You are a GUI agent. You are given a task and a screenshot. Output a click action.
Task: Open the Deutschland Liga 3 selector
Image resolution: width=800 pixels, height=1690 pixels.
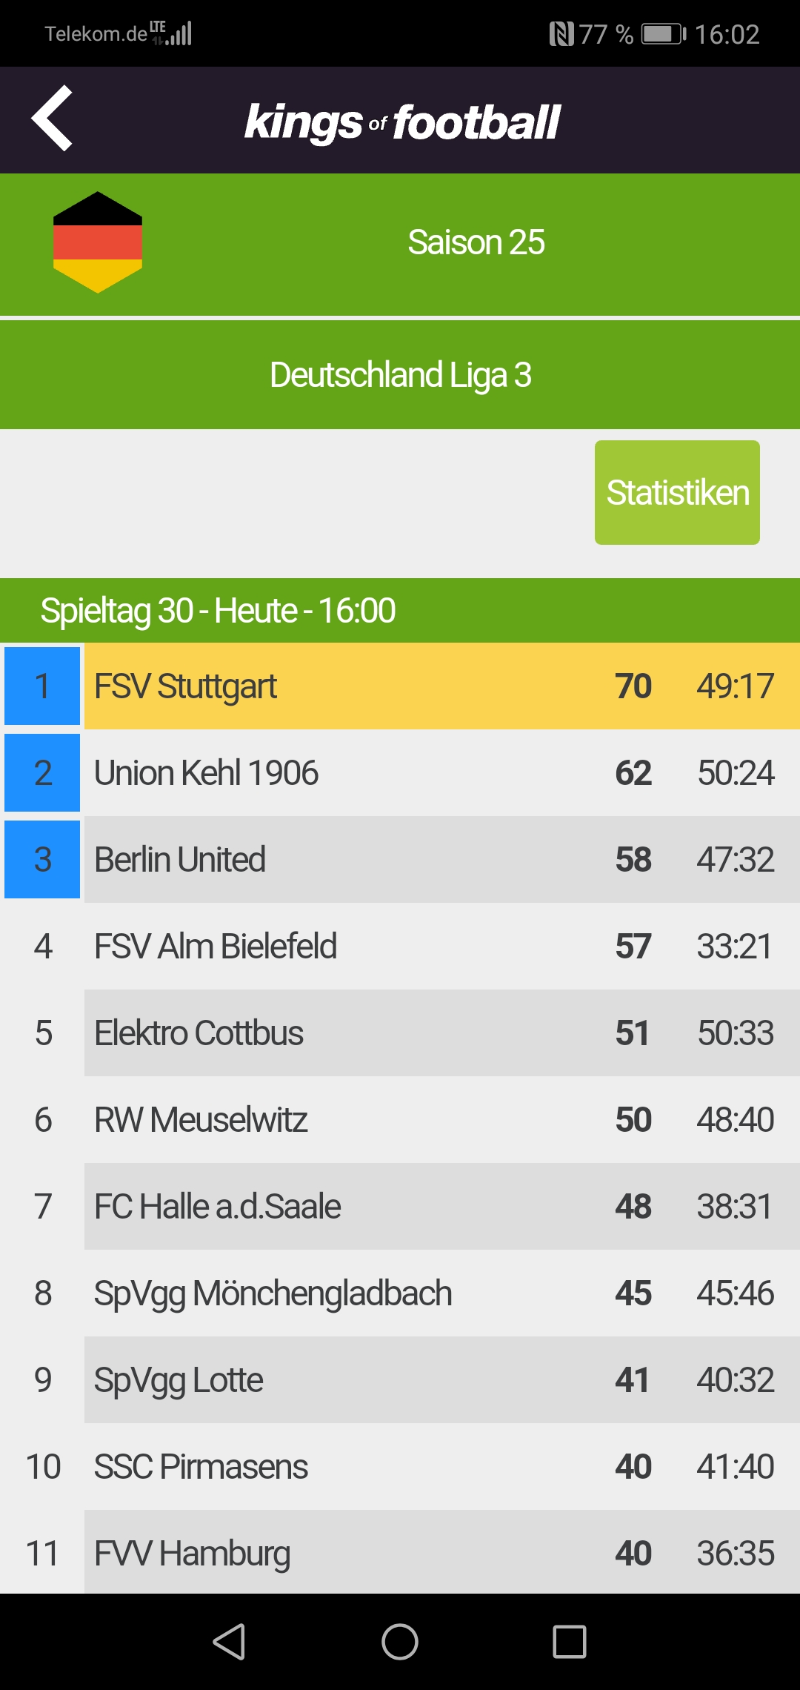pyautogui.click(x=400, y=375)
